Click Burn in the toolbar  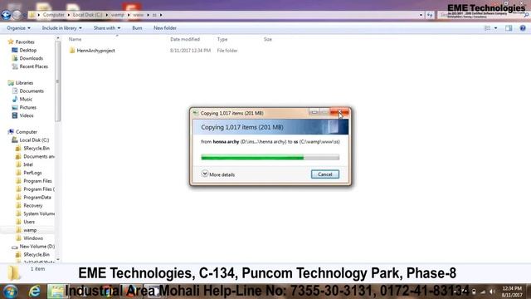137,27
